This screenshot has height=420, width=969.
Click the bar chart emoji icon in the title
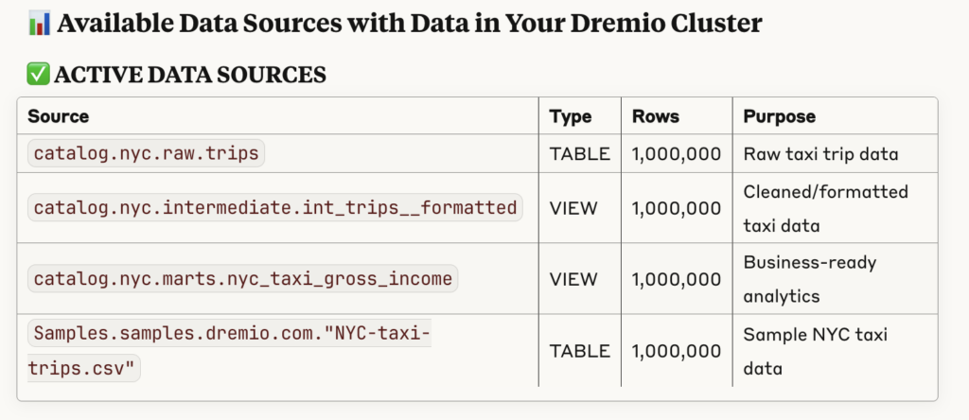coord(39,24)
